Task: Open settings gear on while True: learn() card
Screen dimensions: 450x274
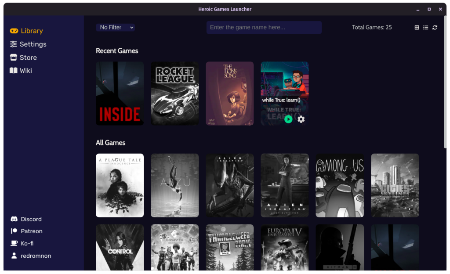Action: tap(300, 119)
